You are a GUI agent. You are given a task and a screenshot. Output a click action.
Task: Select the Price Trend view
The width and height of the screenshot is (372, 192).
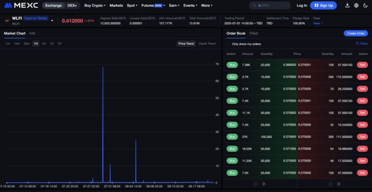coord(186,44)
